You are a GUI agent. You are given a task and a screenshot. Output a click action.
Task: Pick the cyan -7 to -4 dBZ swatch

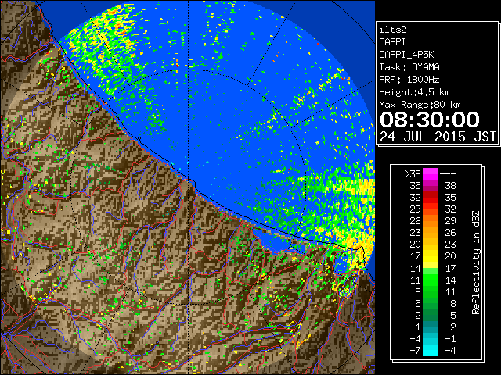coord(431,351)
